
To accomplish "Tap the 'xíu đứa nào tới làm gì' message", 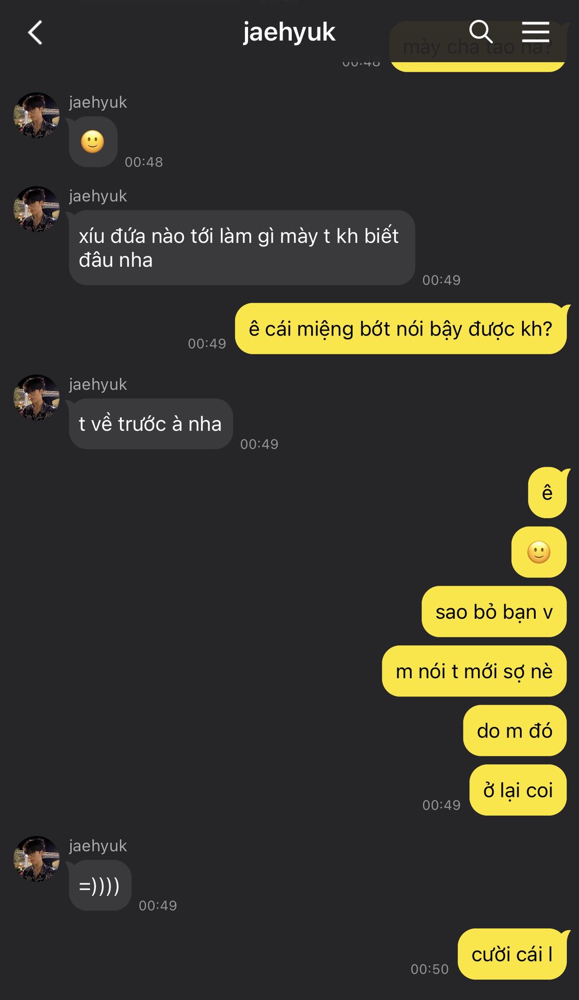I will pos(242,248).
